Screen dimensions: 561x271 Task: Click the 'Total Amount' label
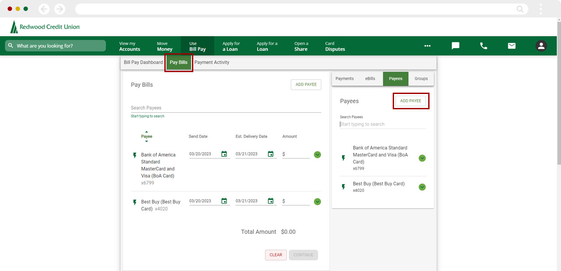(x=259, y=232)
